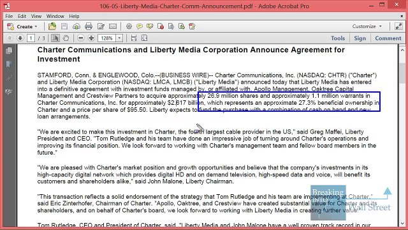Click the vertical scrollbar down arrow
408x230 pixels.
click(x=402, y=224)
